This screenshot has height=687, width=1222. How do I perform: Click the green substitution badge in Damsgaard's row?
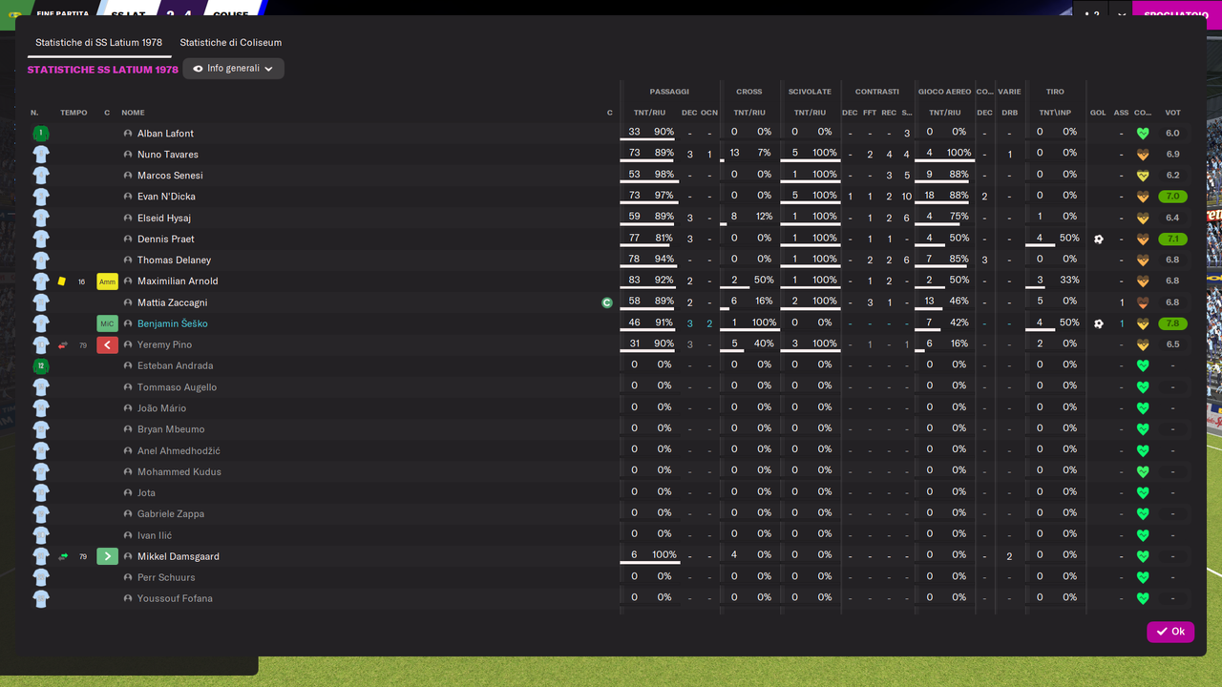pos(107,556)
